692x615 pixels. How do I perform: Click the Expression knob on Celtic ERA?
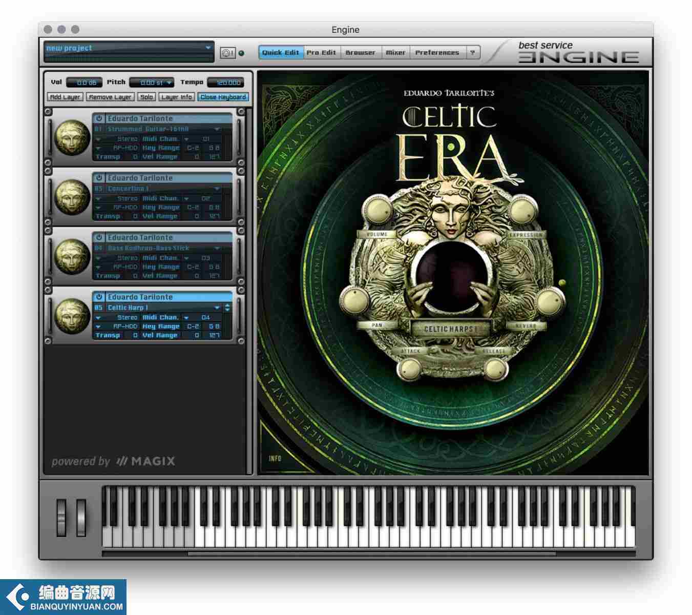pos(522,211)
